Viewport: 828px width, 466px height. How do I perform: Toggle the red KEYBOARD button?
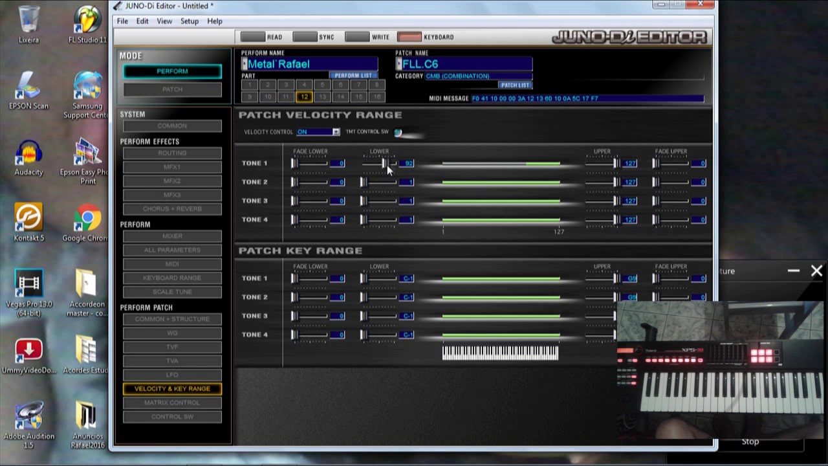409,37
